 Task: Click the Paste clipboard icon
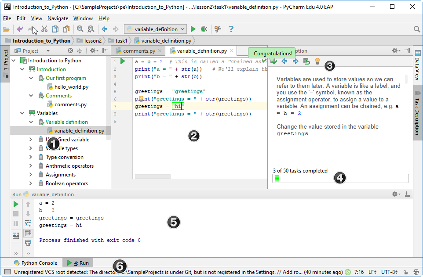(x=66, y=29)
